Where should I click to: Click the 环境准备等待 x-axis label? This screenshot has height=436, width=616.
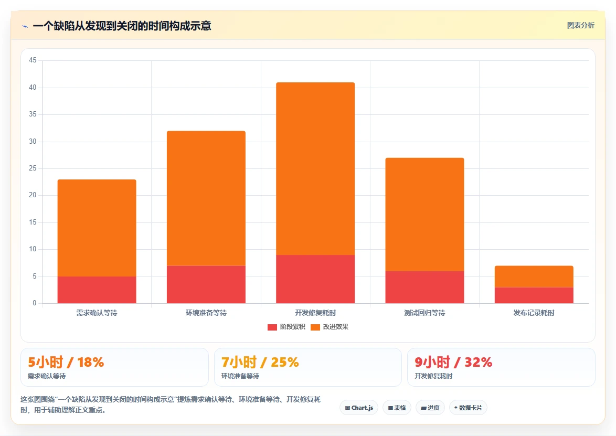coord(206,313)
